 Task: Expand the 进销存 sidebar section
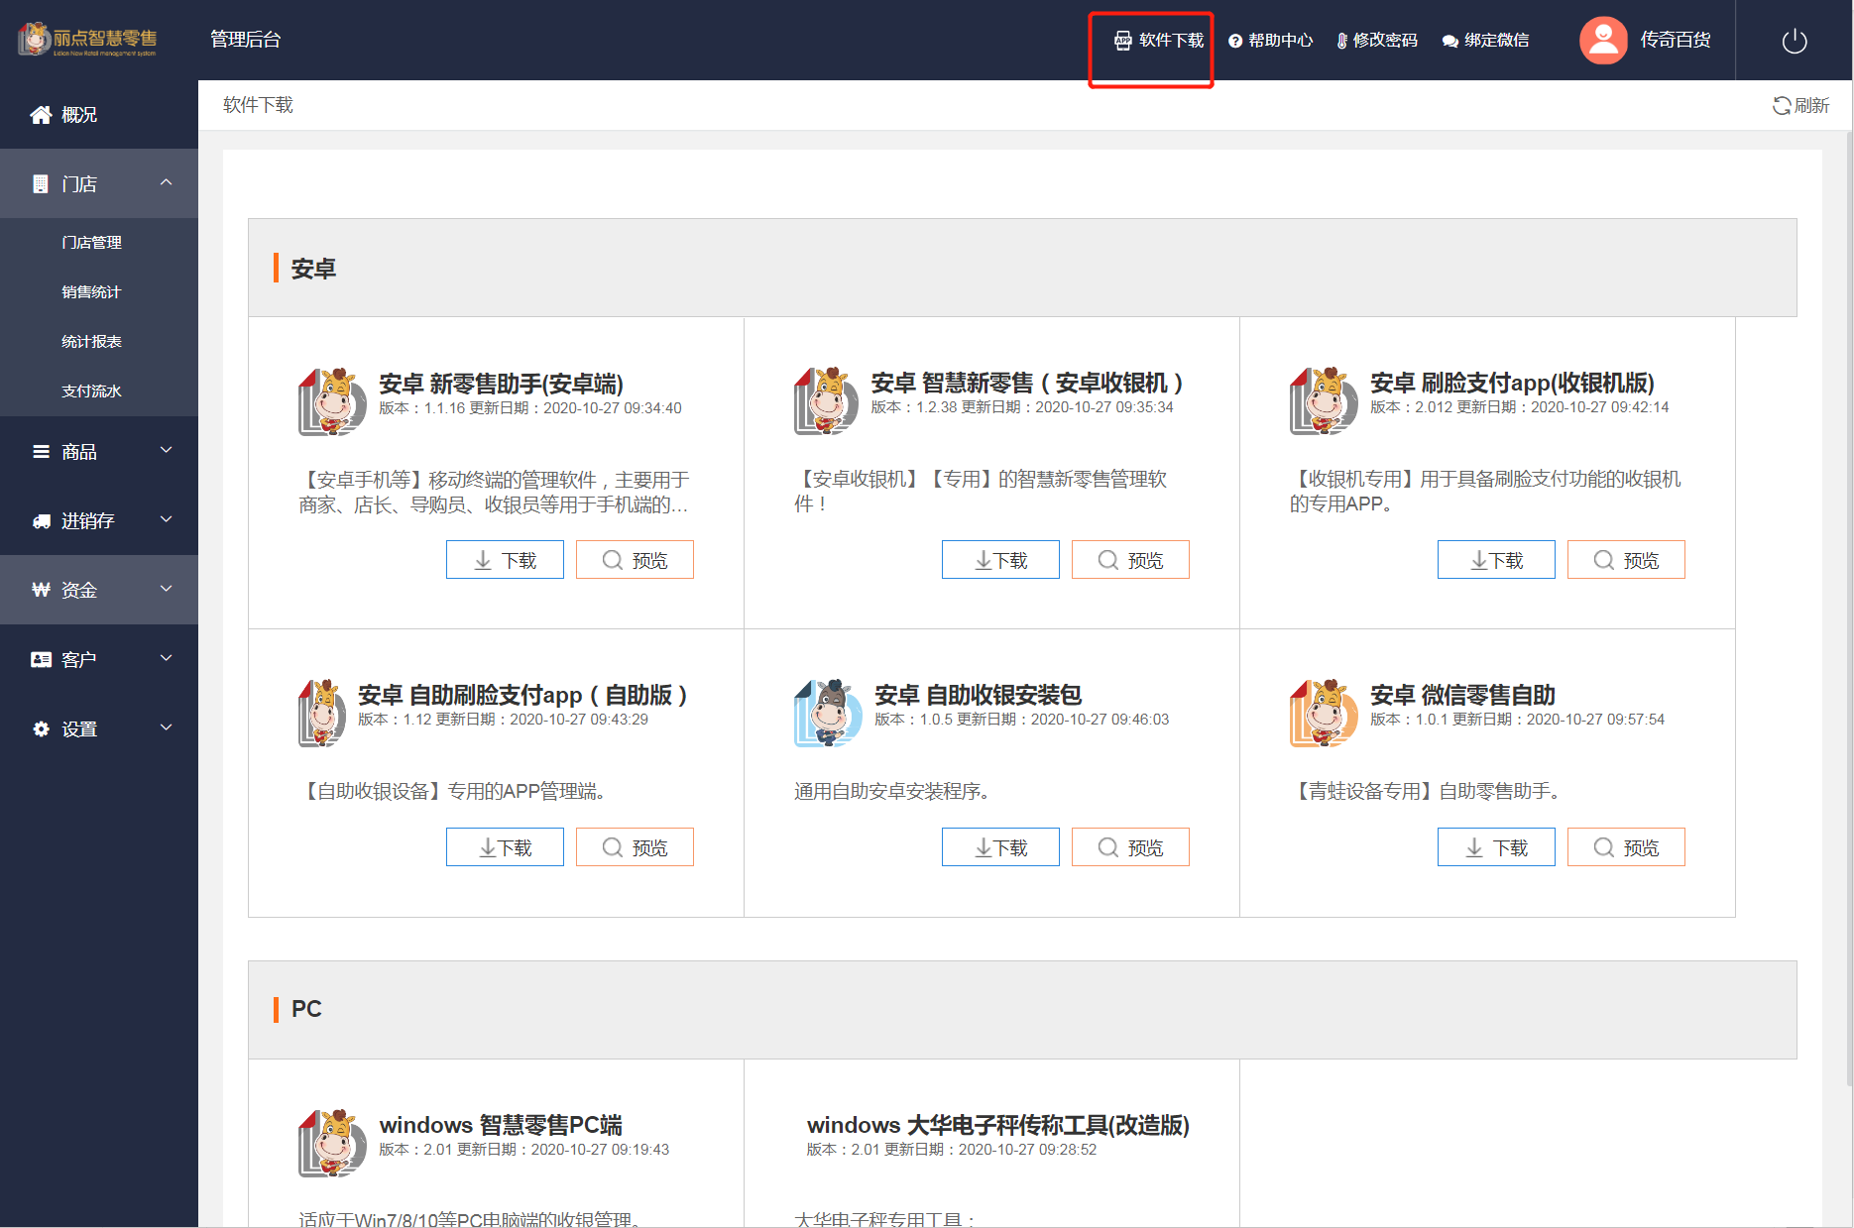tap(99, 520)
